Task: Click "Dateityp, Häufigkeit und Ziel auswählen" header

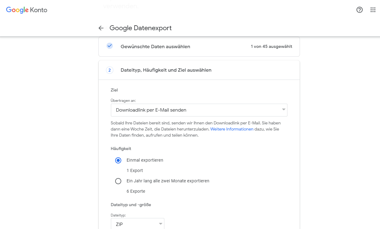Action: (166, 70)
